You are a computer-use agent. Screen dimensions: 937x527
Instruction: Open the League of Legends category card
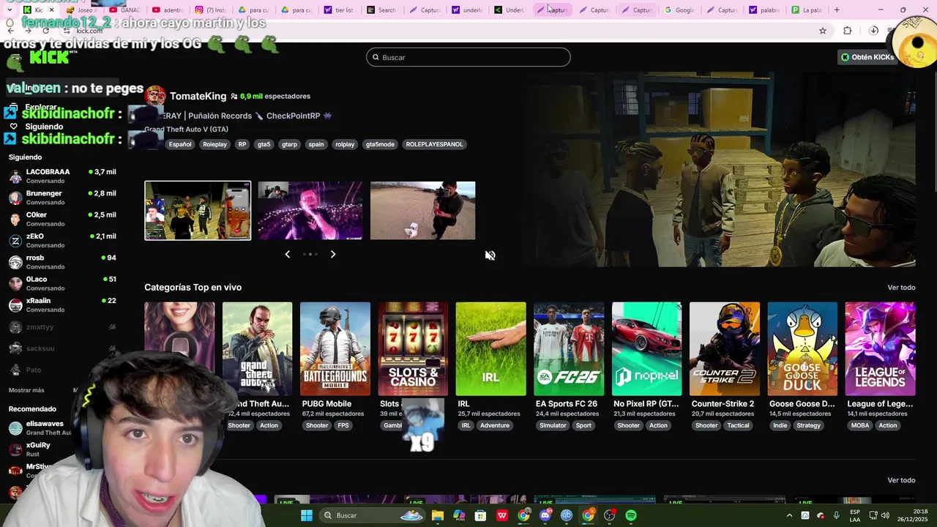(x=880, y=349)
